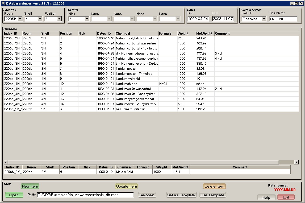Click the 2 kpl comment cell
Screen dimensions: 305x203
257,89
